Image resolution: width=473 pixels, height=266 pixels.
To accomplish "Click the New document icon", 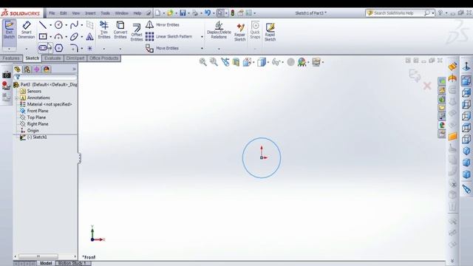I will pyautogui.click(x=157, y=13).
